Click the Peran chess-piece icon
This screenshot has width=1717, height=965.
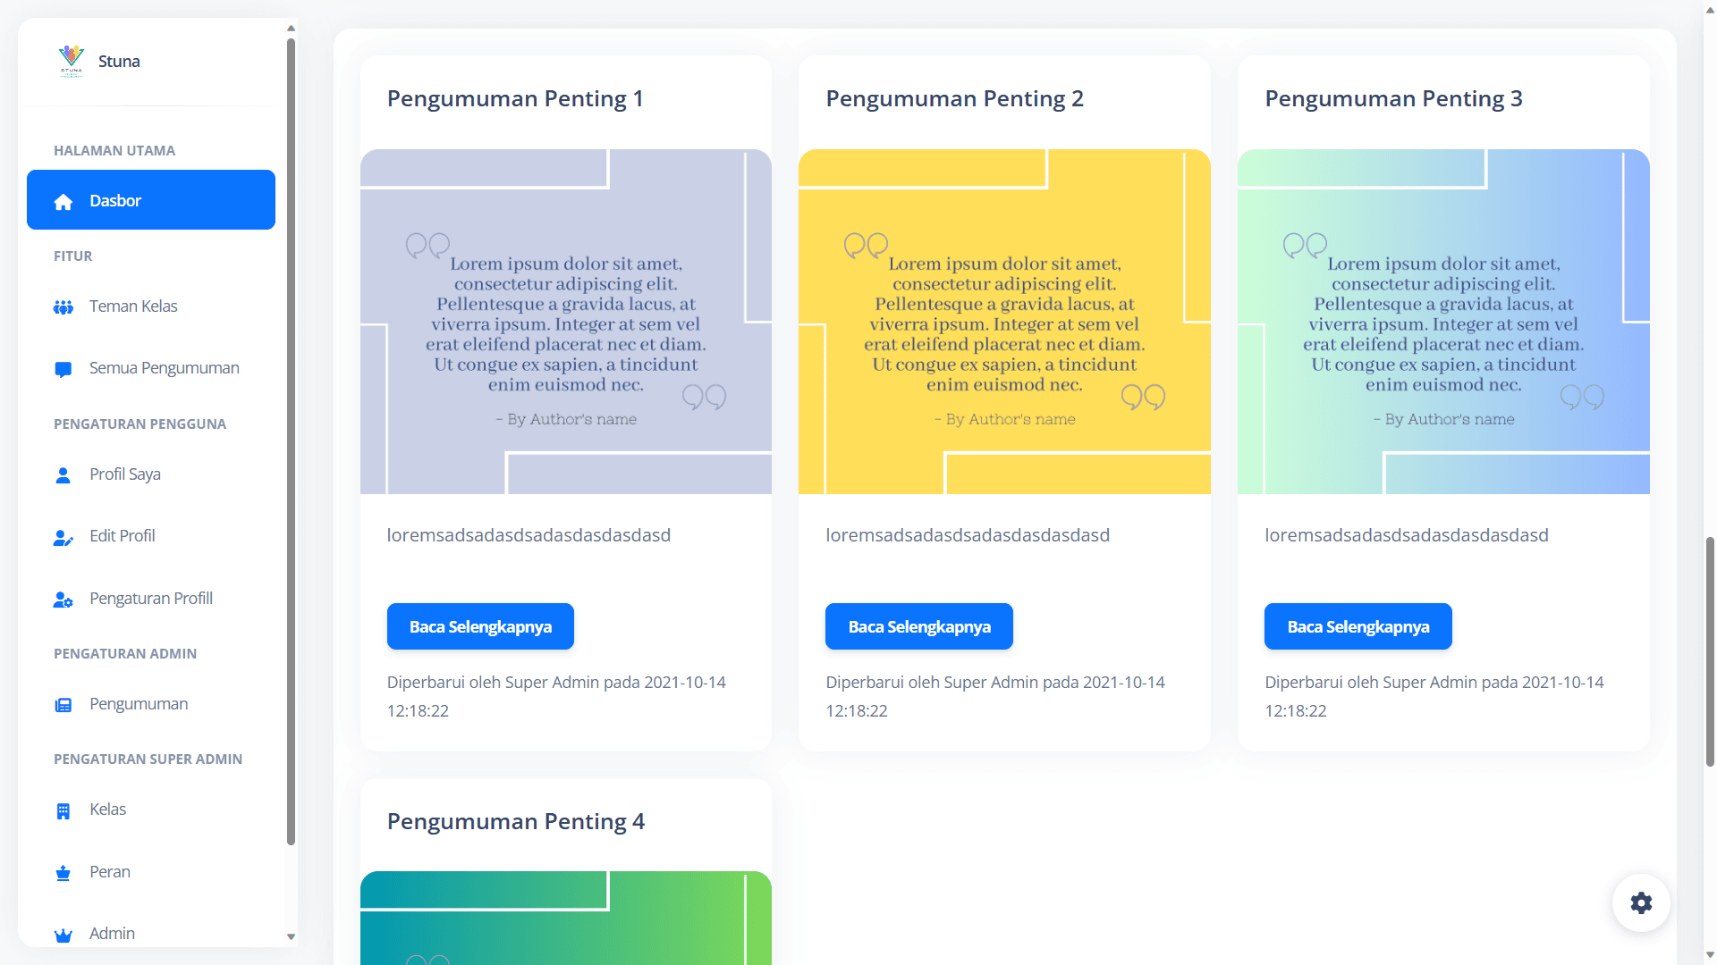point(63,873)
